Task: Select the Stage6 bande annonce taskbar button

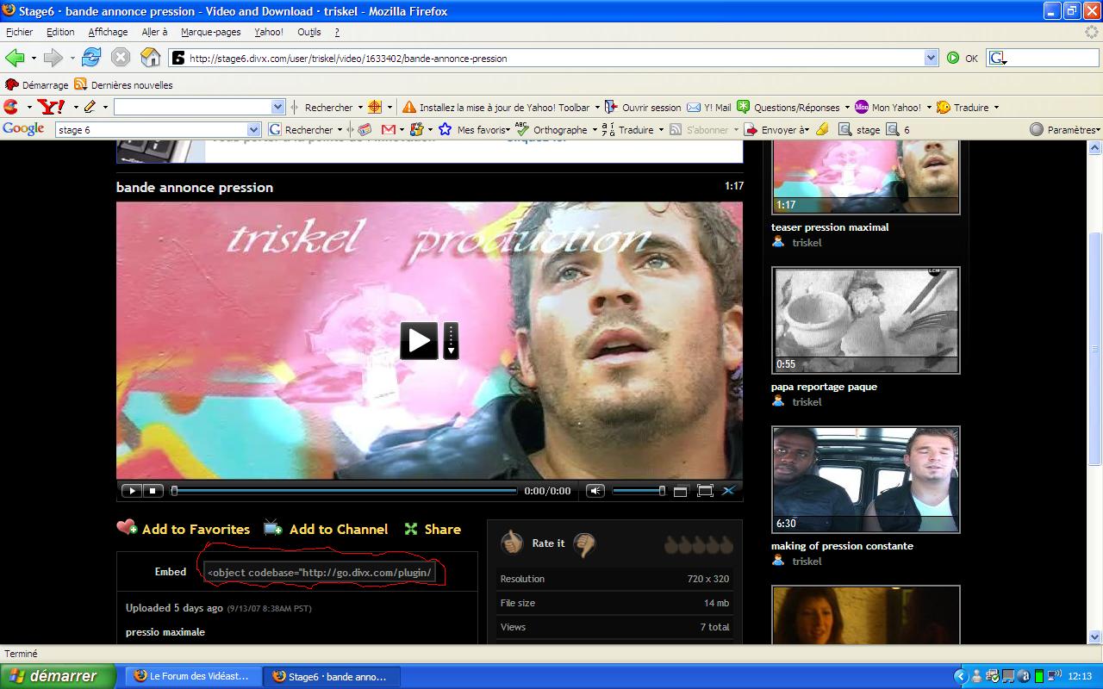Action: click(331, 676)
